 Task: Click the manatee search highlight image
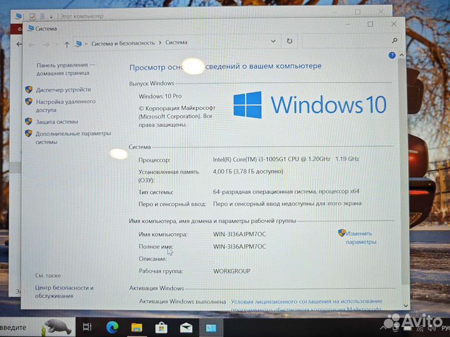point(57,327)
